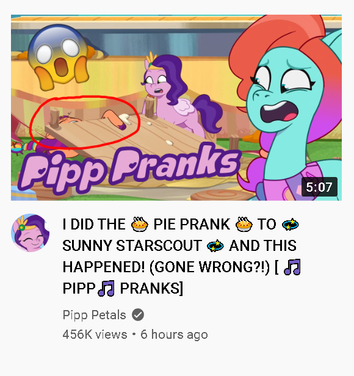Click the second pie emoji after PRANK
Screen dimensions: 354x376
click(244, 224)
